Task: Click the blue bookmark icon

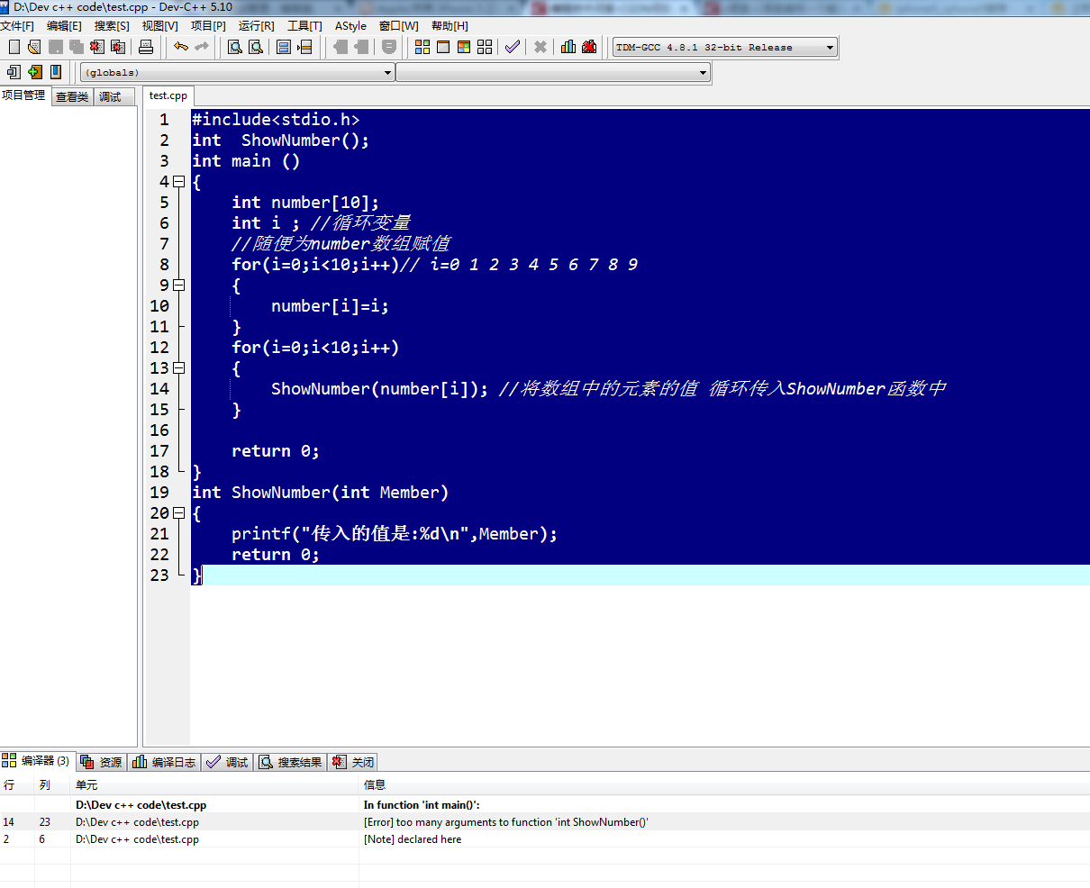Action: click(56, 72)
